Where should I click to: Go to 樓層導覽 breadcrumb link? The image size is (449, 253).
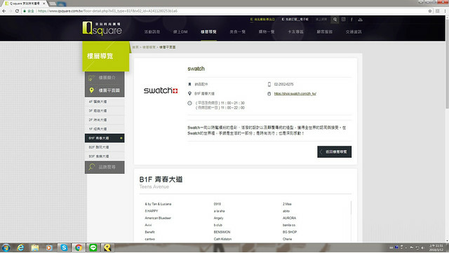(149, 47)
